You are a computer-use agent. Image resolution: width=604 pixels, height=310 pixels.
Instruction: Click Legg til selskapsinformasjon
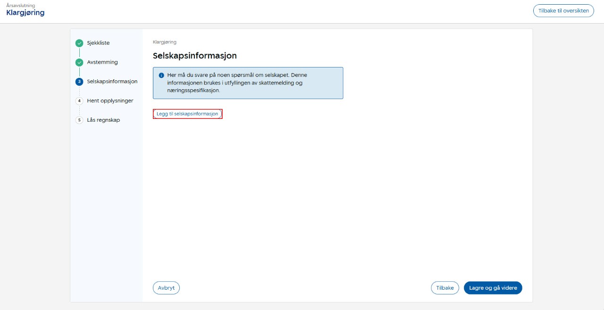187,114
